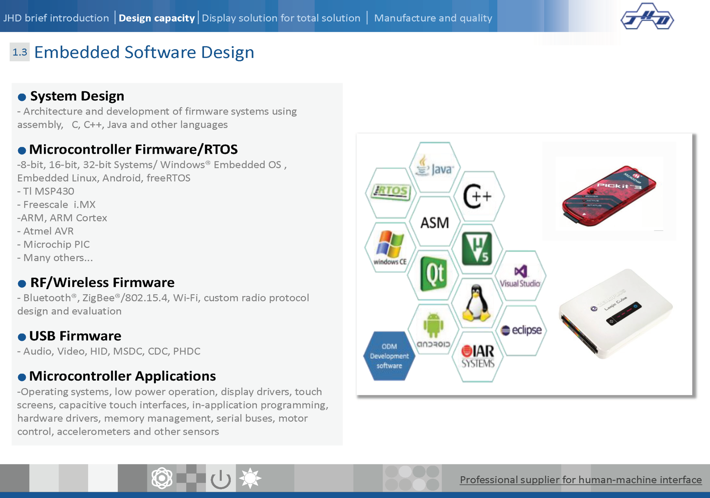Click the Keil uVision5 green icon
The image size is (710, 498).
coord(477,249)
